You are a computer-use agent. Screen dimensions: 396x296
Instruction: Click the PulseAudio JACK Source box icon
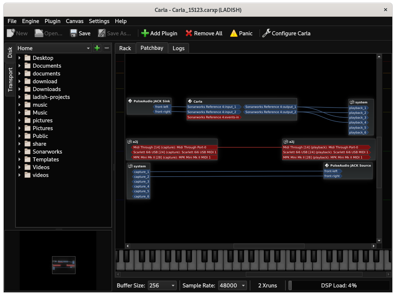[327, 165]
